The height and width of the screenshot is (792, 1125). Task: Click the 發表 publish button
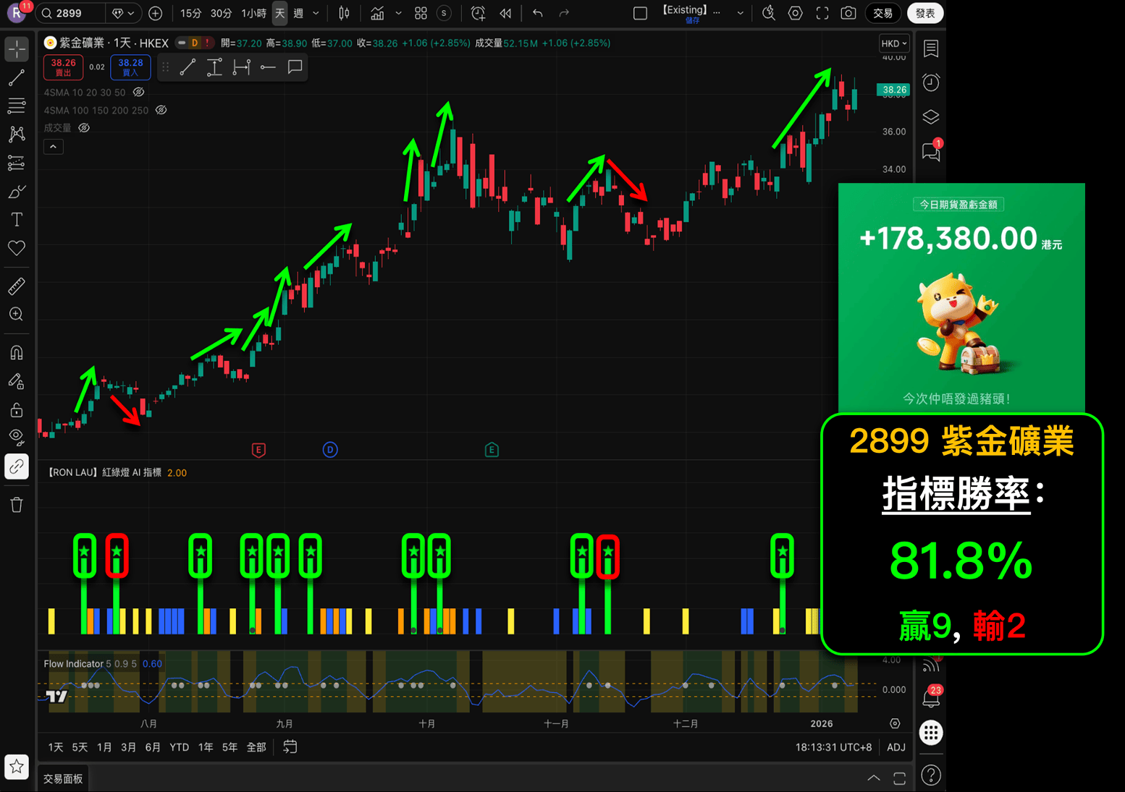point(924,13)
